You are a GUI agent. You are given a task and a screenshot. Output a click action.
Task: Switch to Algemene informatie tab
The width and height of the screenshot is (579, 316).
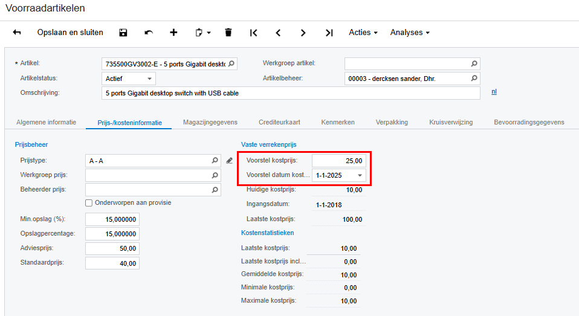pyautogui.click(x=46, y=122)
